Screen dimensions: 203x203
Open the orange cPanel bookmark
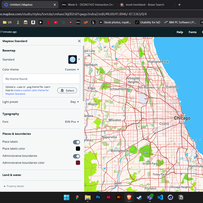click(86, 22)
